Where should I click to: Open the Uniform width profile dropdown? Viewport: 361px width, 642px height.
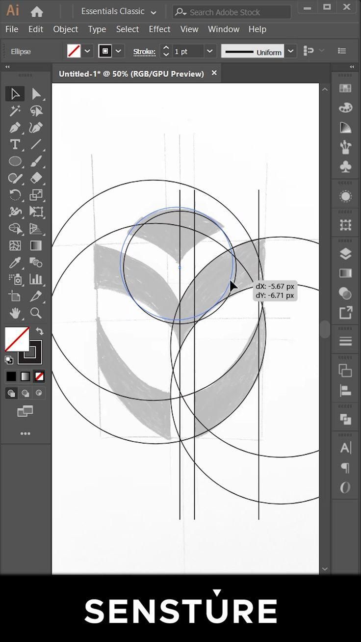click(291, 51)
